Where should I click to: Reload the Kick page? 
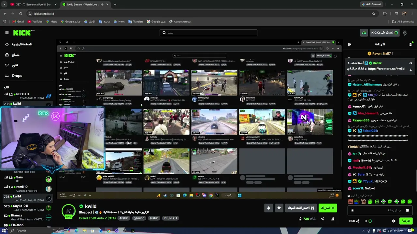point(21,14)
